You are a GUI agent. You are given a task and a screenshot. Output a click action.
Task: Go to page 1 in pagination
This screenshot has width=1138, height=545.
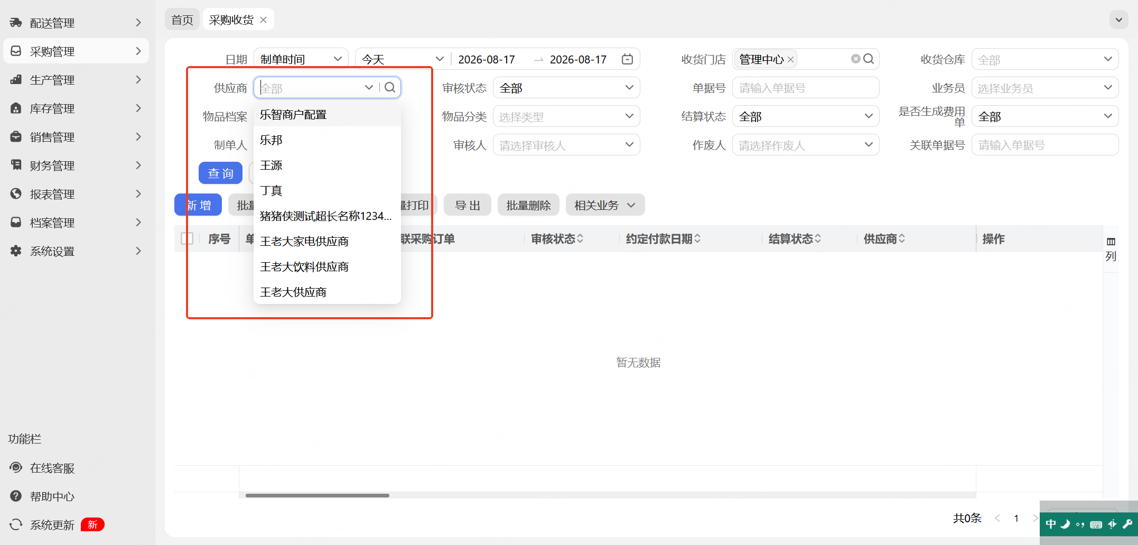(x=1016, y=519)
